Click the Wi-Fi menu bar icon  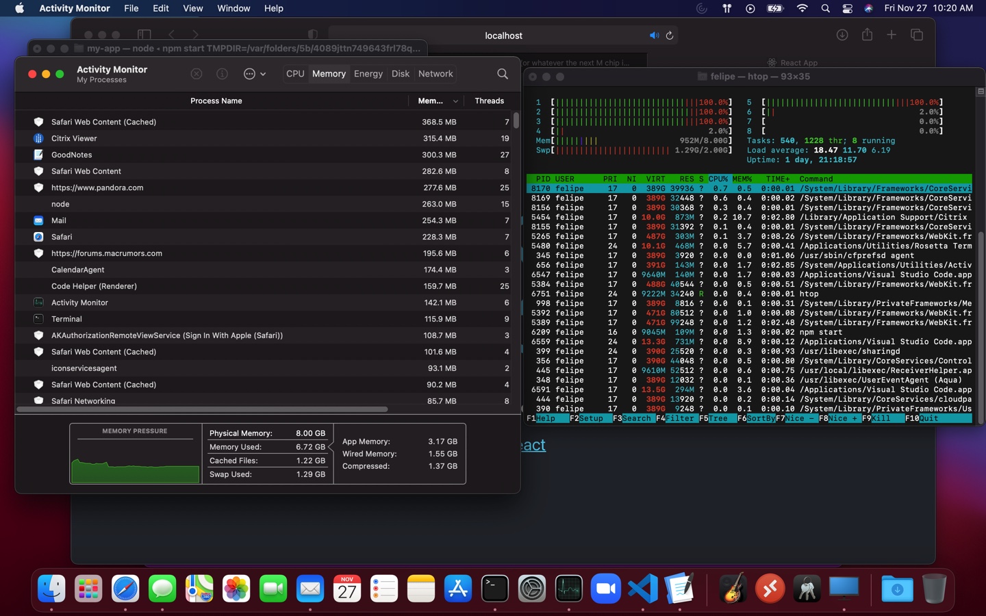tap(802, 8)
